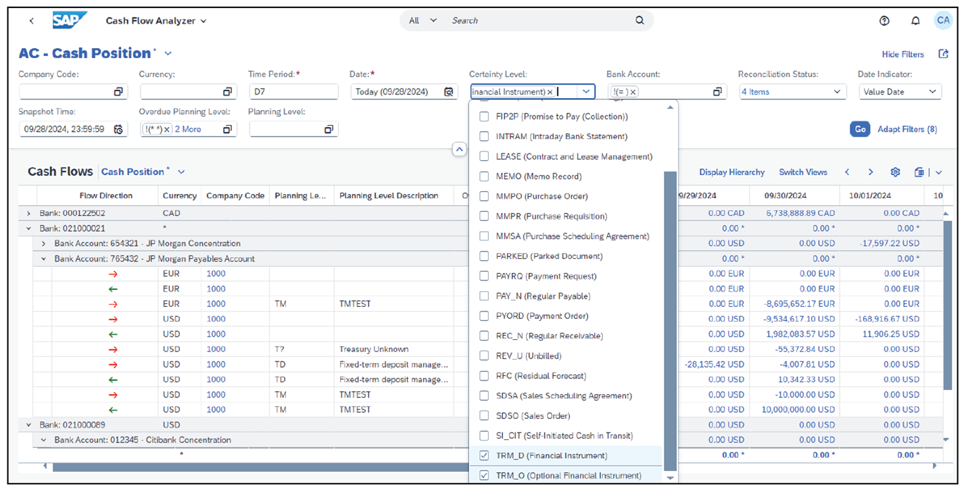Uncheck TRM_D (Financial Instrument)

coord(484,455)
